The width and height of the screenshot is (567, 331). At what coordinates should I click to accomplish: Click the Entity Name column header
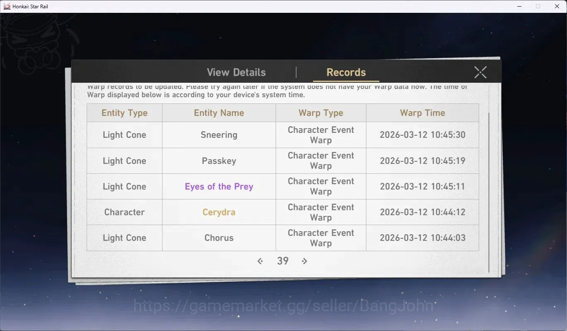[x=219, y=113]
